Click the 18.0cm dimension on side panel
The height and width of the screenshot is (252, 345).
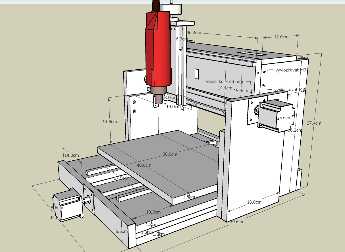(254, 202)
